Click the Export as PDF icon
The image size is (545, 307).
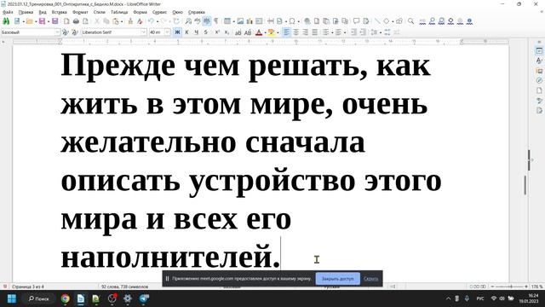66,21
